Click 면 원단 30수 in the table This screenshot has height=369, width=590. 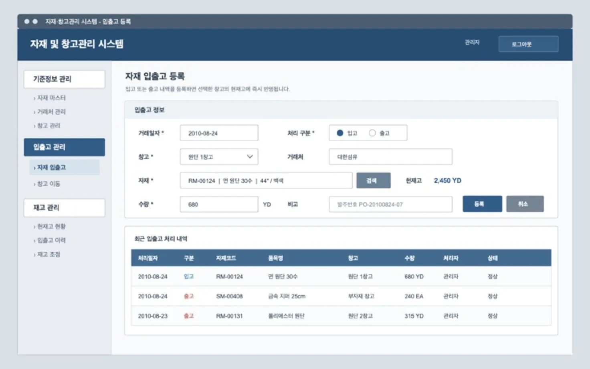tap(283, 277)
